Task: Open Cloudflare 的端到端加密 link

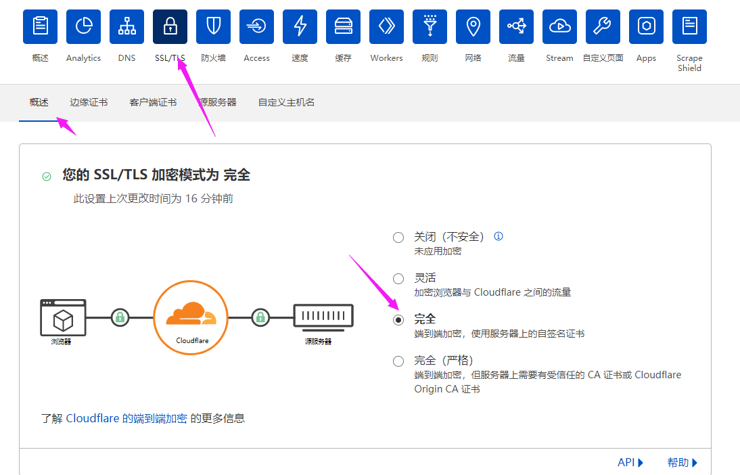Action: 126,418
